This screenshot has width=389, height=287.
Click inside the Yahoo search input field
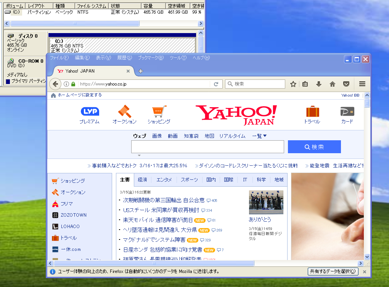click(207, 146)
